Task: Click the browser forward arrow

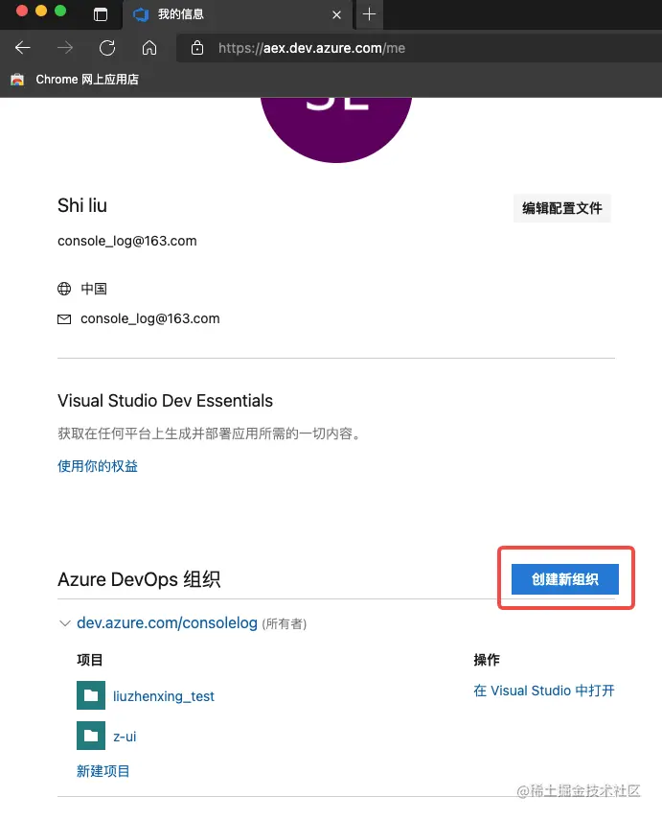Action: [65, 48]
